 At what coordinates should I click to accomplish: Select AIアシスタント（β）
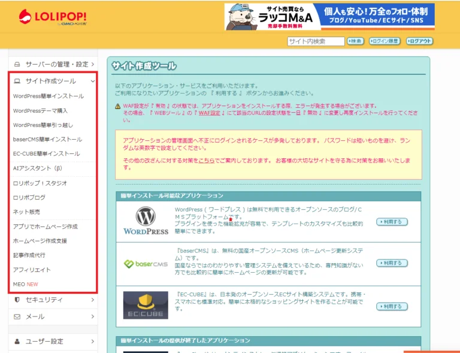pyautogui.click(x=38, y=168)
